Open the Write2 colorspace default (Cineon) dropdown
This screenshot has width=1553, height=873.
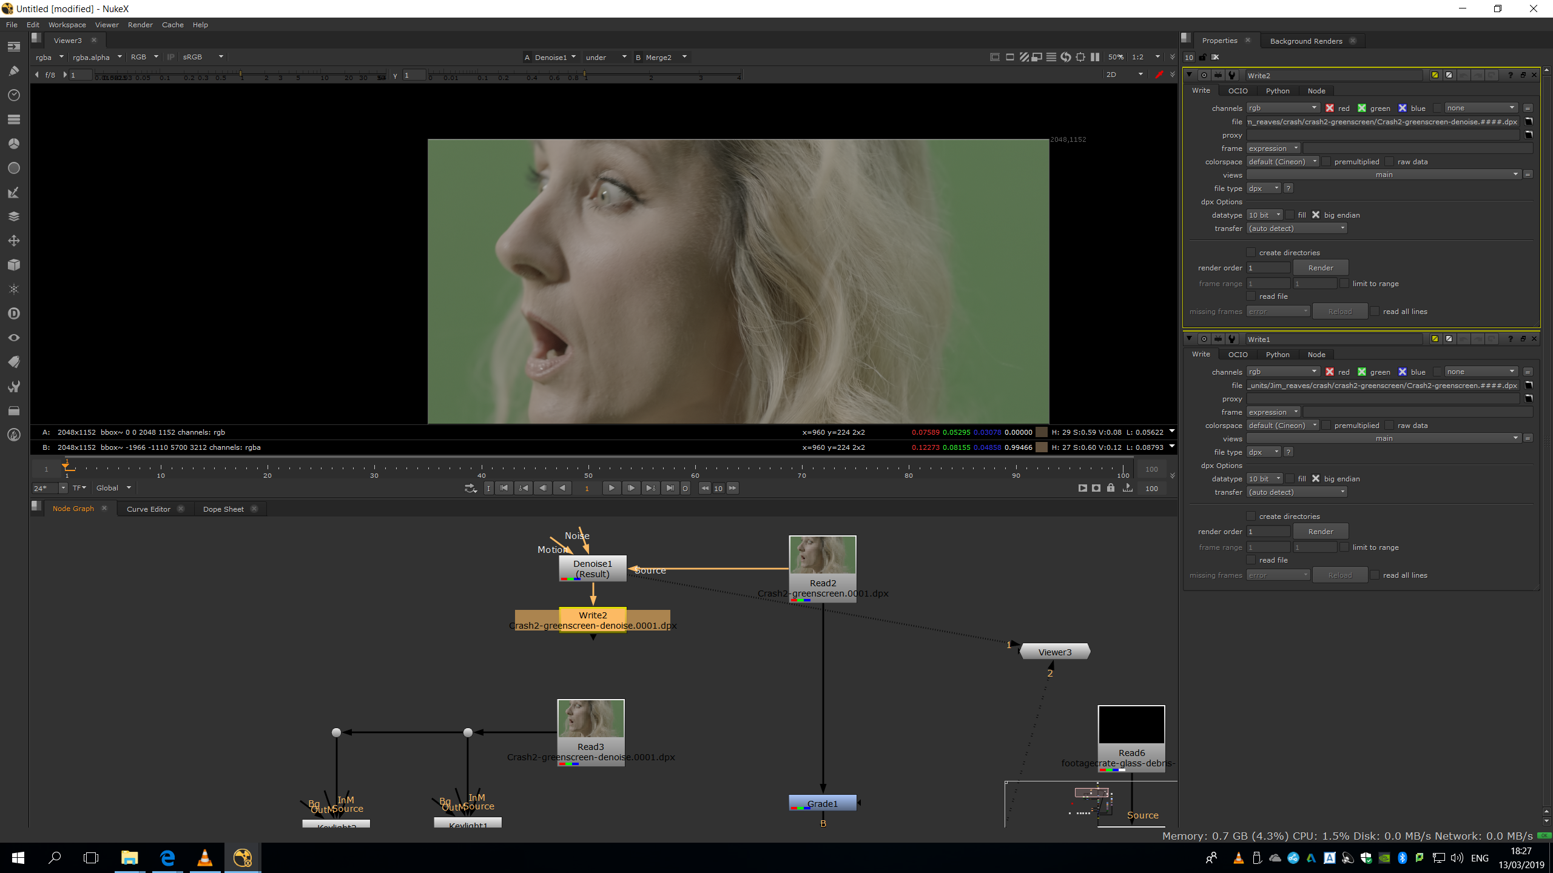[1282, 162]
